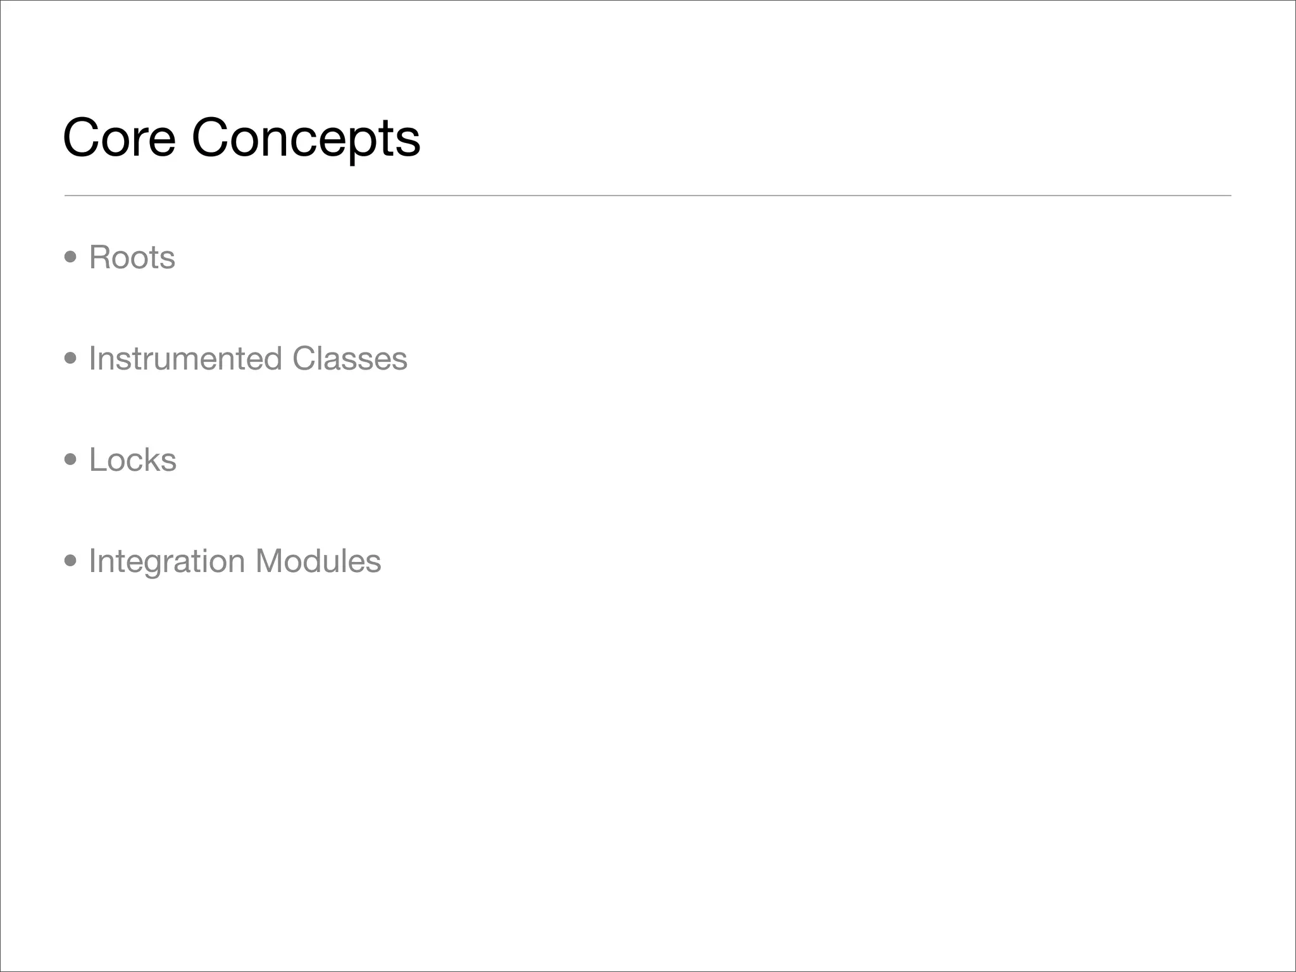Select the Roots bullet text
Screen dimensions: 1296x972
click(x=132, y=258)
